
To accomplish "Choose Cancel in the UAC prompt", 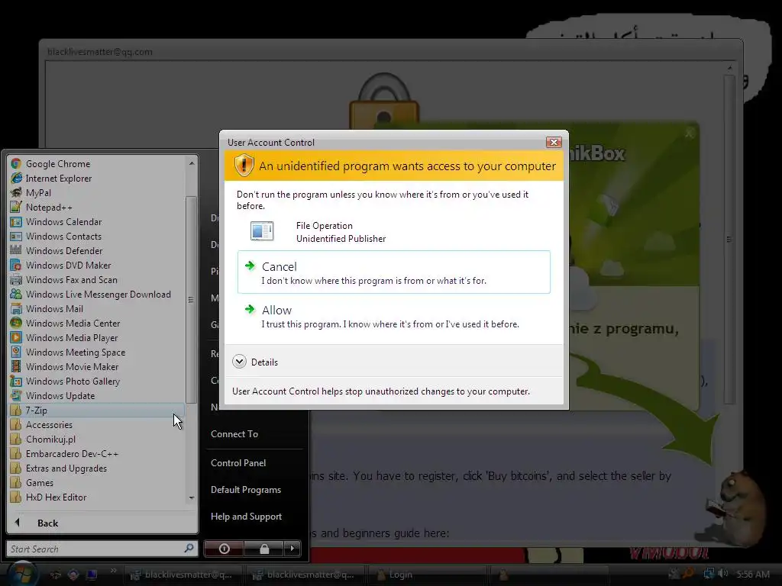I will click(x=393, y=272).
